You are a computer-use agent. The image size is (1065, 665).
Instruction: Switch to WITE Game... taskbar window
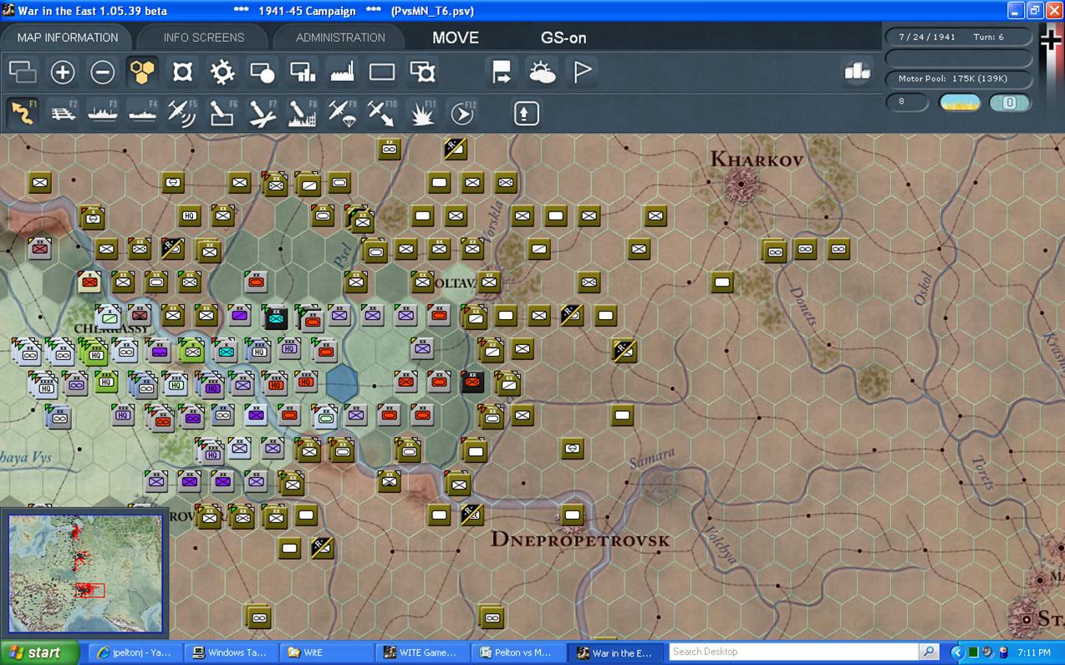[422, 653]
